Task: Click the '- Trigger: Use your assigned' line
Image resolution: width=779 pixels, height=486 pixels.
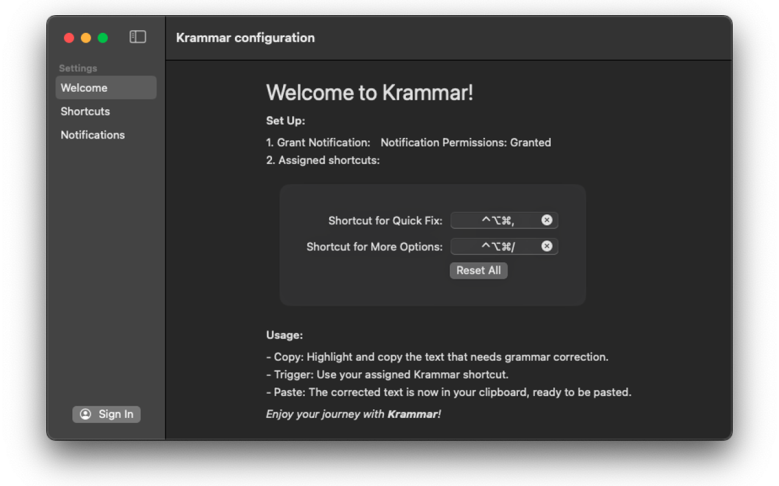Action: [x=387, y=375]
